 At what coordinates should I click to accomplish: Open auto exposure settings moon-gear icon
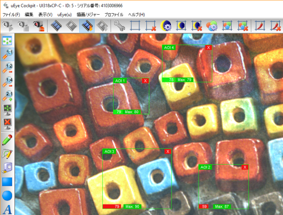point(166,26)
